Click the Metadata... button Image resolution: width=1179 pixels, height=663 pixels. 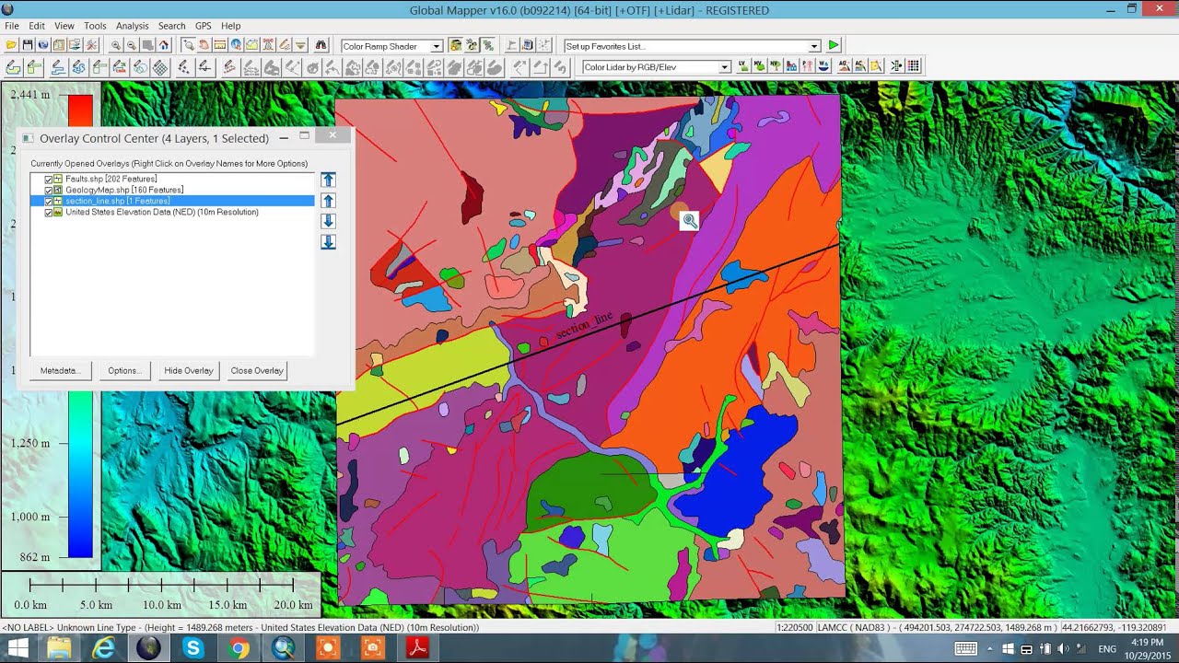[61, 370]
